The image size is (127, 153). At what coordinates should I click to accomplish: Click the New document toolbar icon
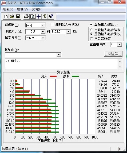(x=6, y=16)
